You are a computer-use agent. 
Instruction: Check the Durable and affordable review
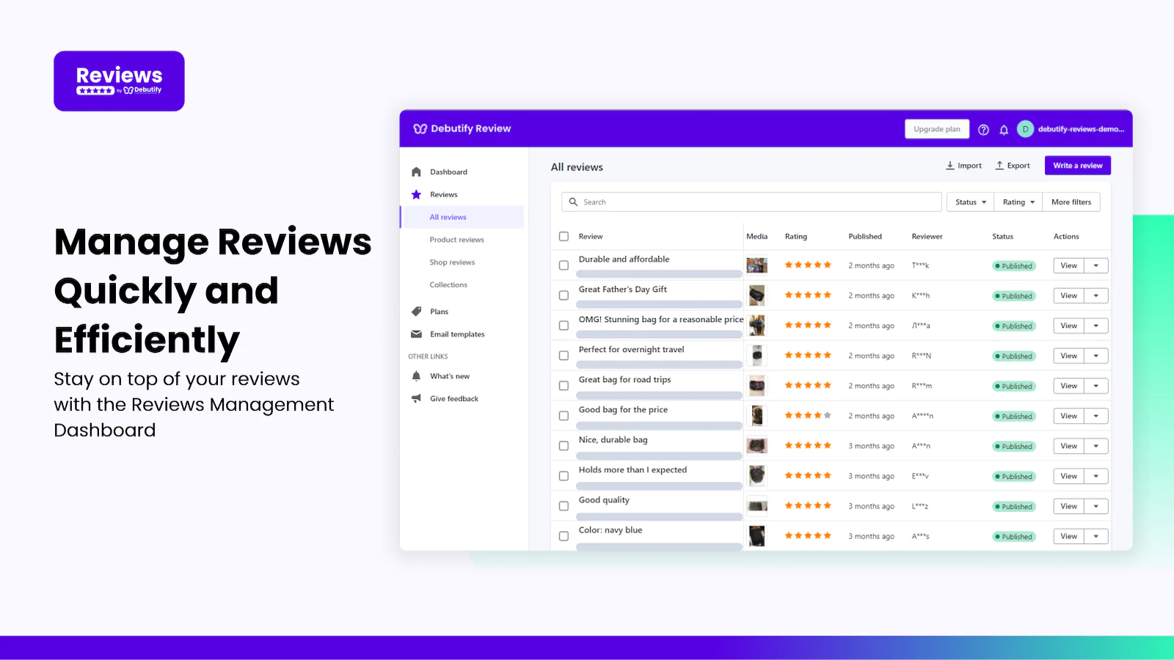pyautogui.click(x=564, y=265)
